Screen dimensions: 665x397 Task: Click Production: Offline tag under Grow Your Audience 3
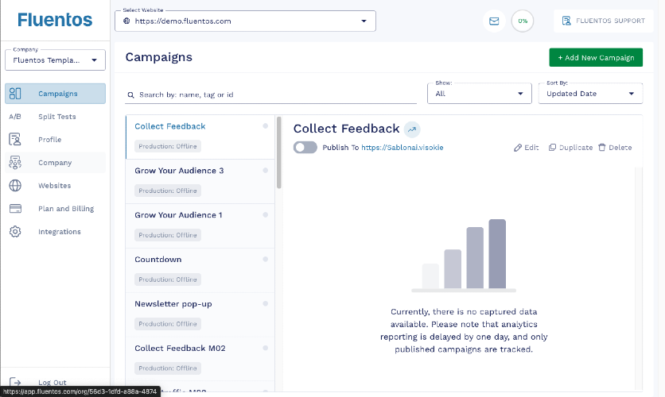[168, 191]
